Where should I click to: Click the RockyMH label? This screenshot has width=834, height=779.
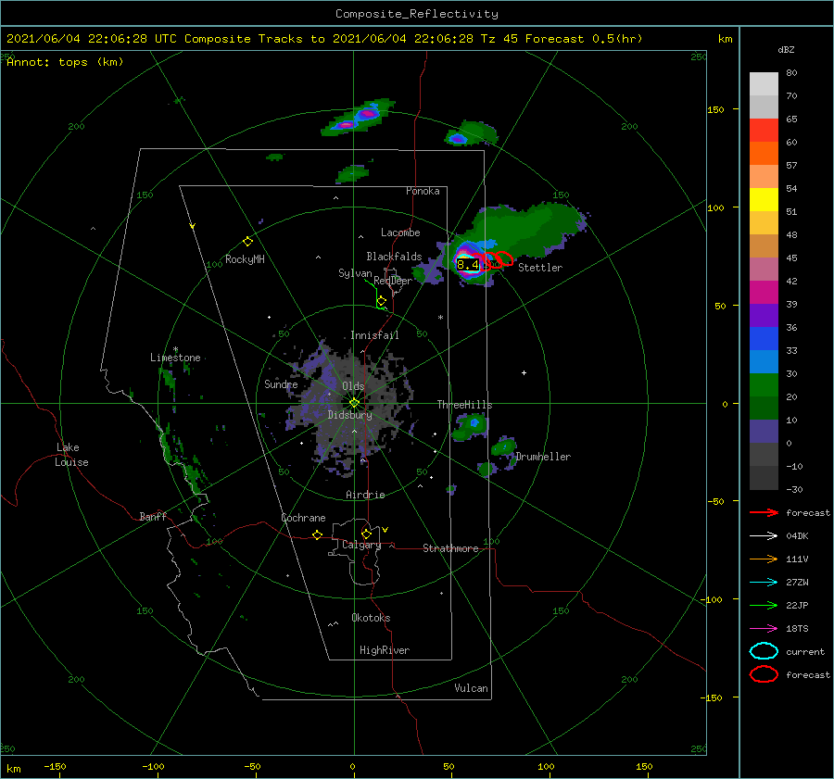click(245, 259)
